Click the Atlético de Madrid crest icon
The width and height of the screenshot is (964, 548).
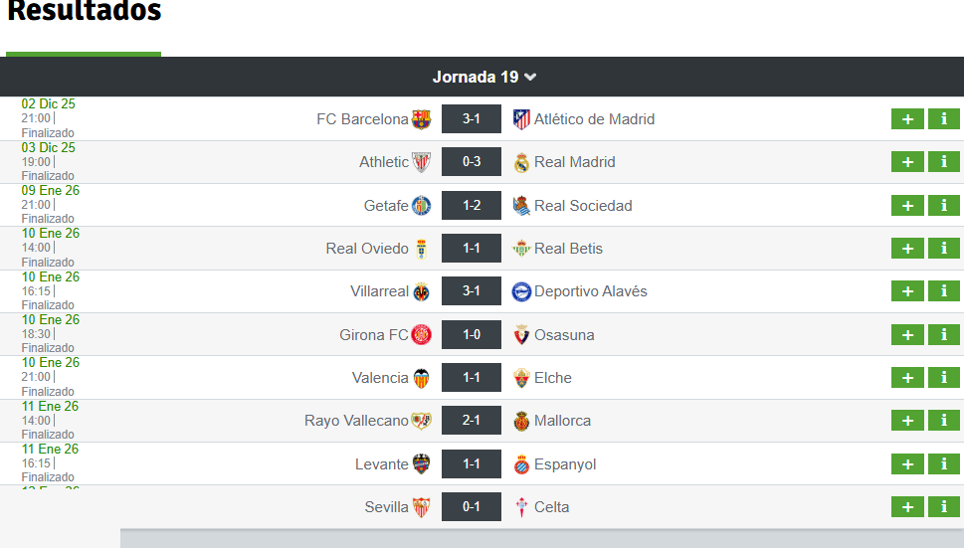click(x=521, y=119)
